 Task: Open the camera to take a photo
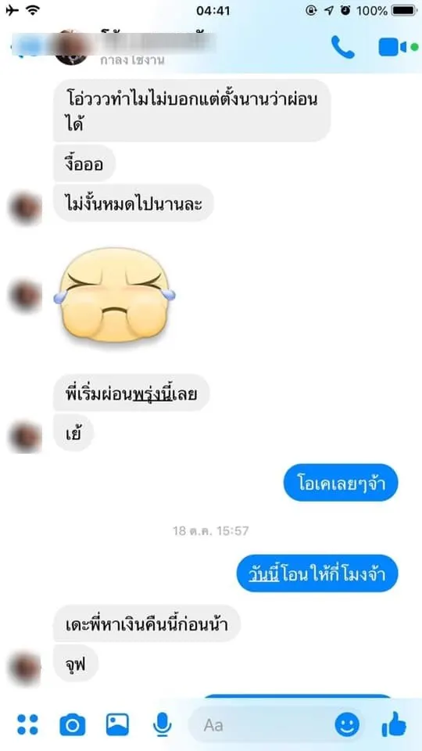tap(73, 724)
